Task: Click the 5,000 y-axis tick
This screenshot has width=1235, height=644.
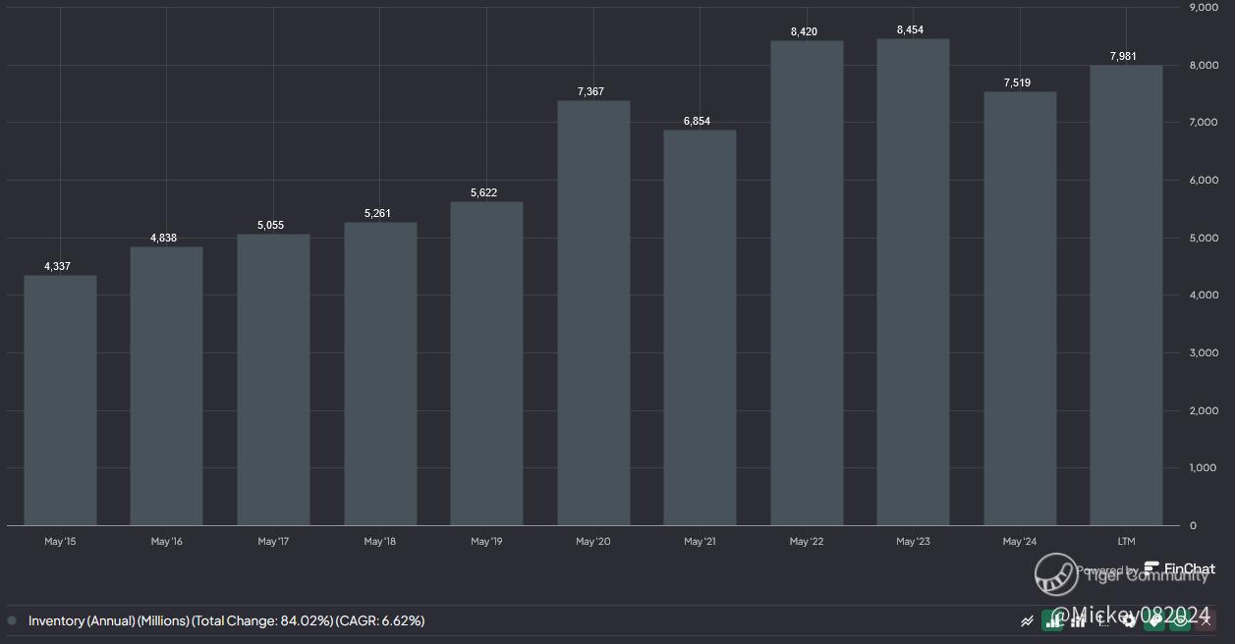Action: click(x=1204, y=238)
